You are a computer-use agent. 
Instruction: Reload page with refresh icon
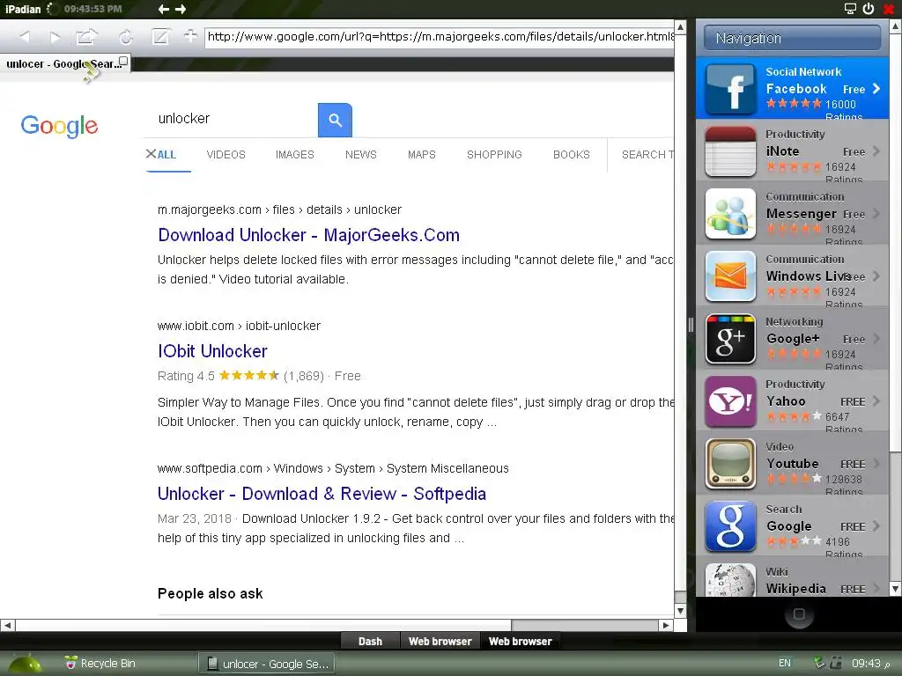(126, 37)
